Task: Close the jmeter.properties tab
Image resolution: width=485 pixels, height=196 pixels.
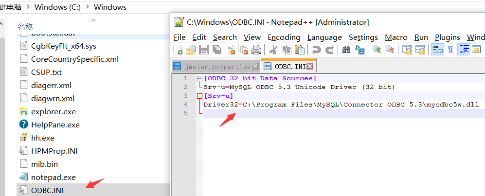Action: coord(255,66)
